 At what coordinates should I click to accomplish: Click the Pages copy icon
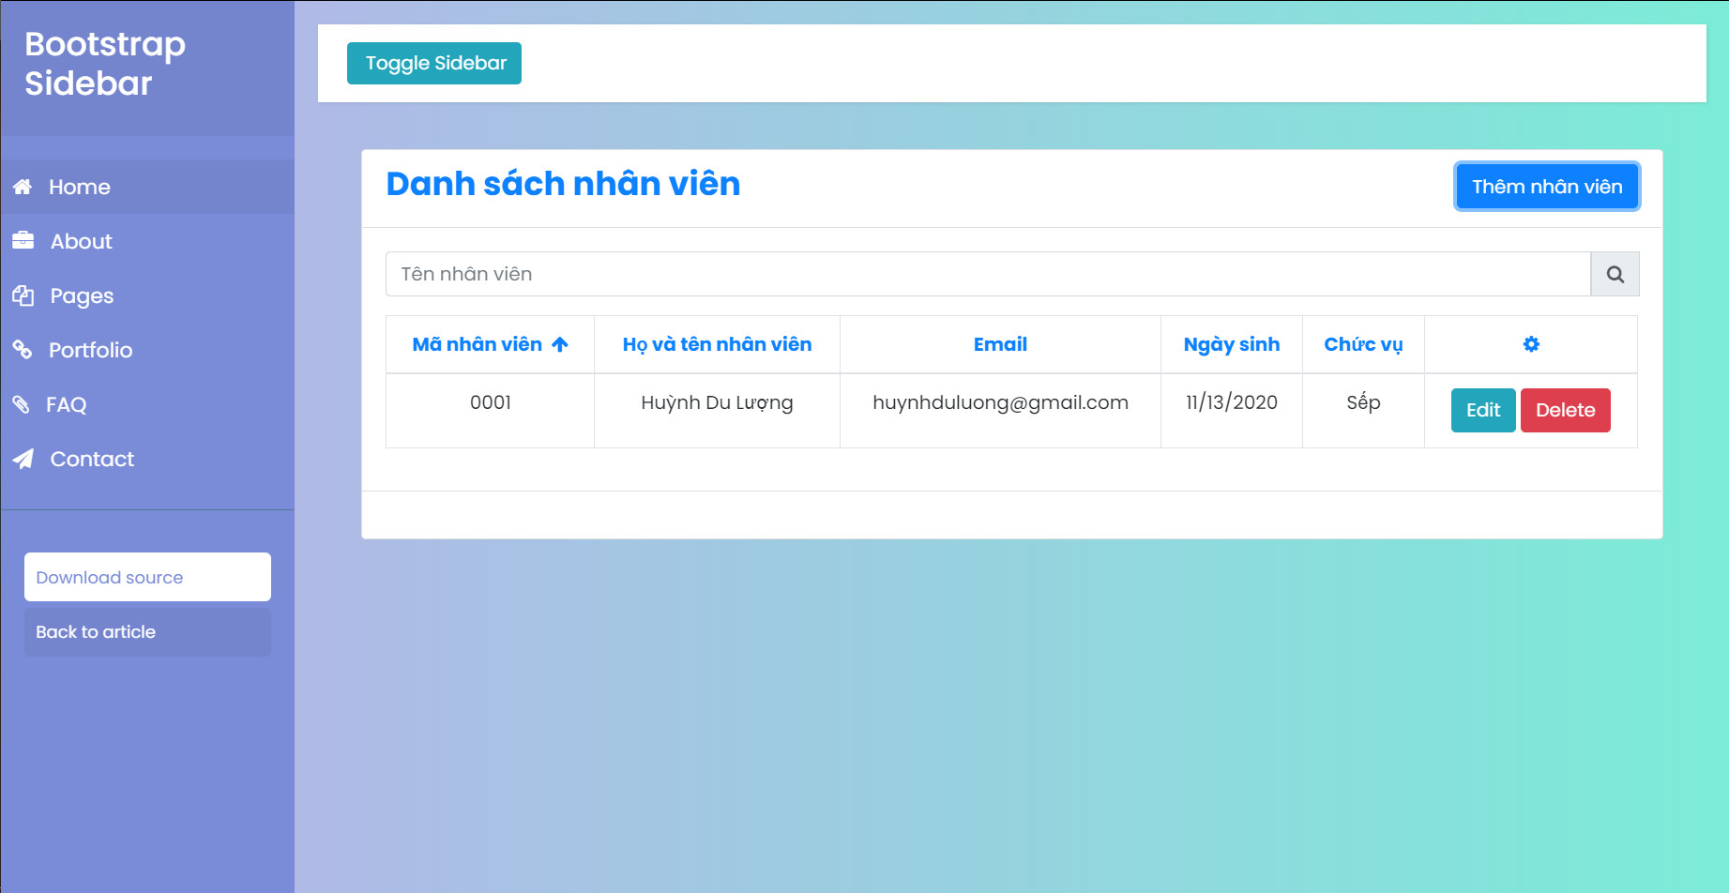click(x=23, y=295)
